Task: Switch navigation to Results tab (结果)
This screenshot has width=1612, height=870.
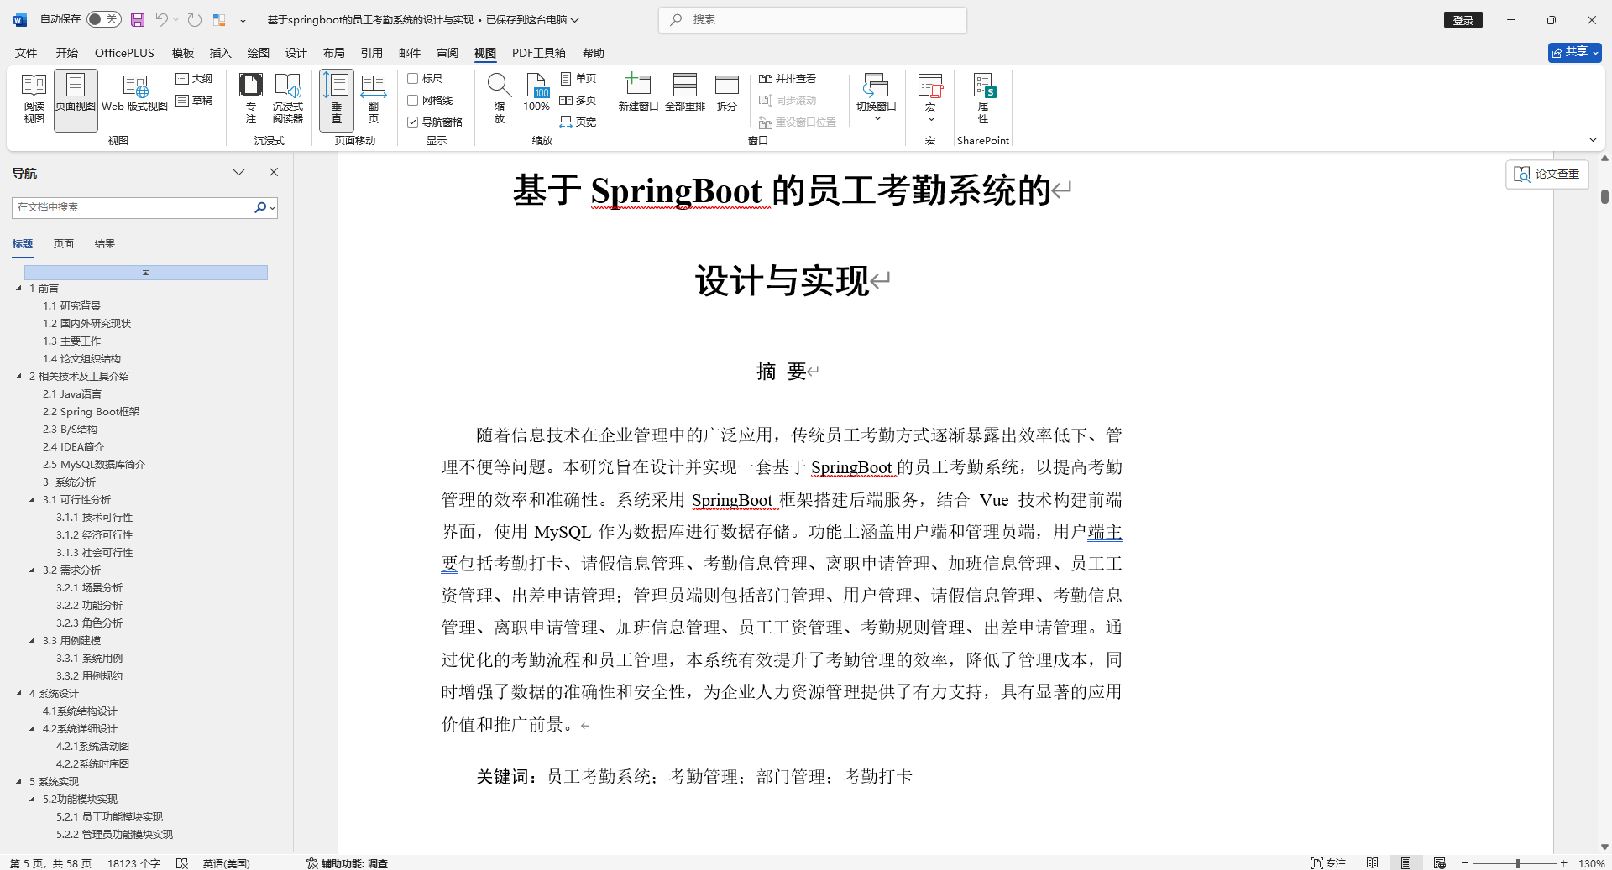Action: tap(105, 244)
